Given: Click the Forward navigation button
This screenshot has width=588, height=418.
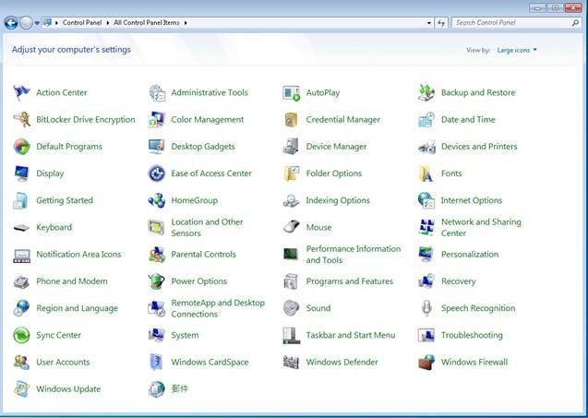Looking at the screenshot, I should (x=26, y=23).
